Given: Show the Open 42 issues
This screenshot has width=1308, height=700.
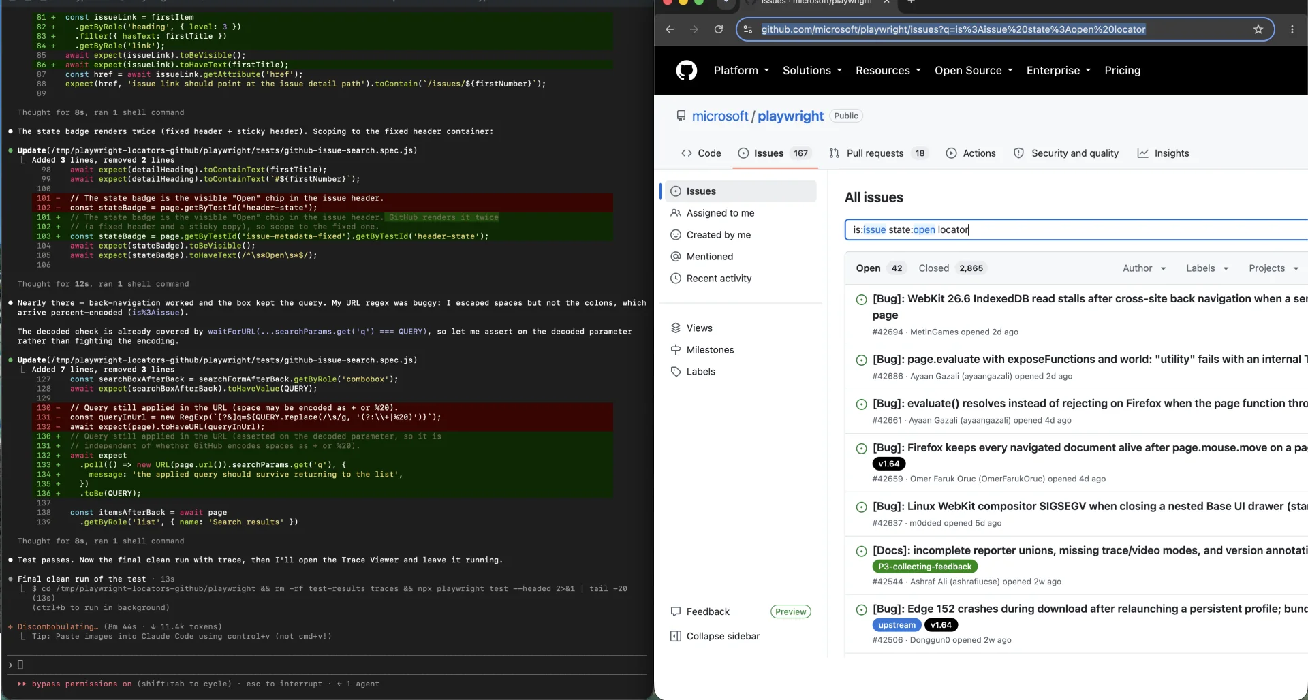Looking at the screenshot, I should coord(880,268).
